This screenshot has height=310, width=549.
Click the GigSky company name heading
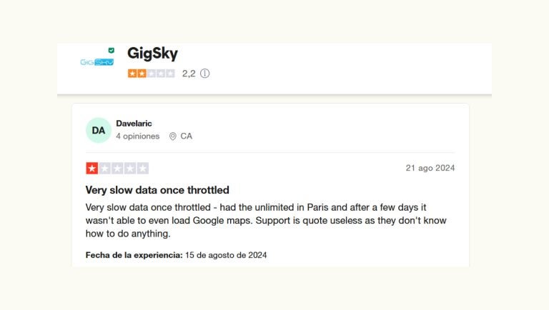point(152,54)
